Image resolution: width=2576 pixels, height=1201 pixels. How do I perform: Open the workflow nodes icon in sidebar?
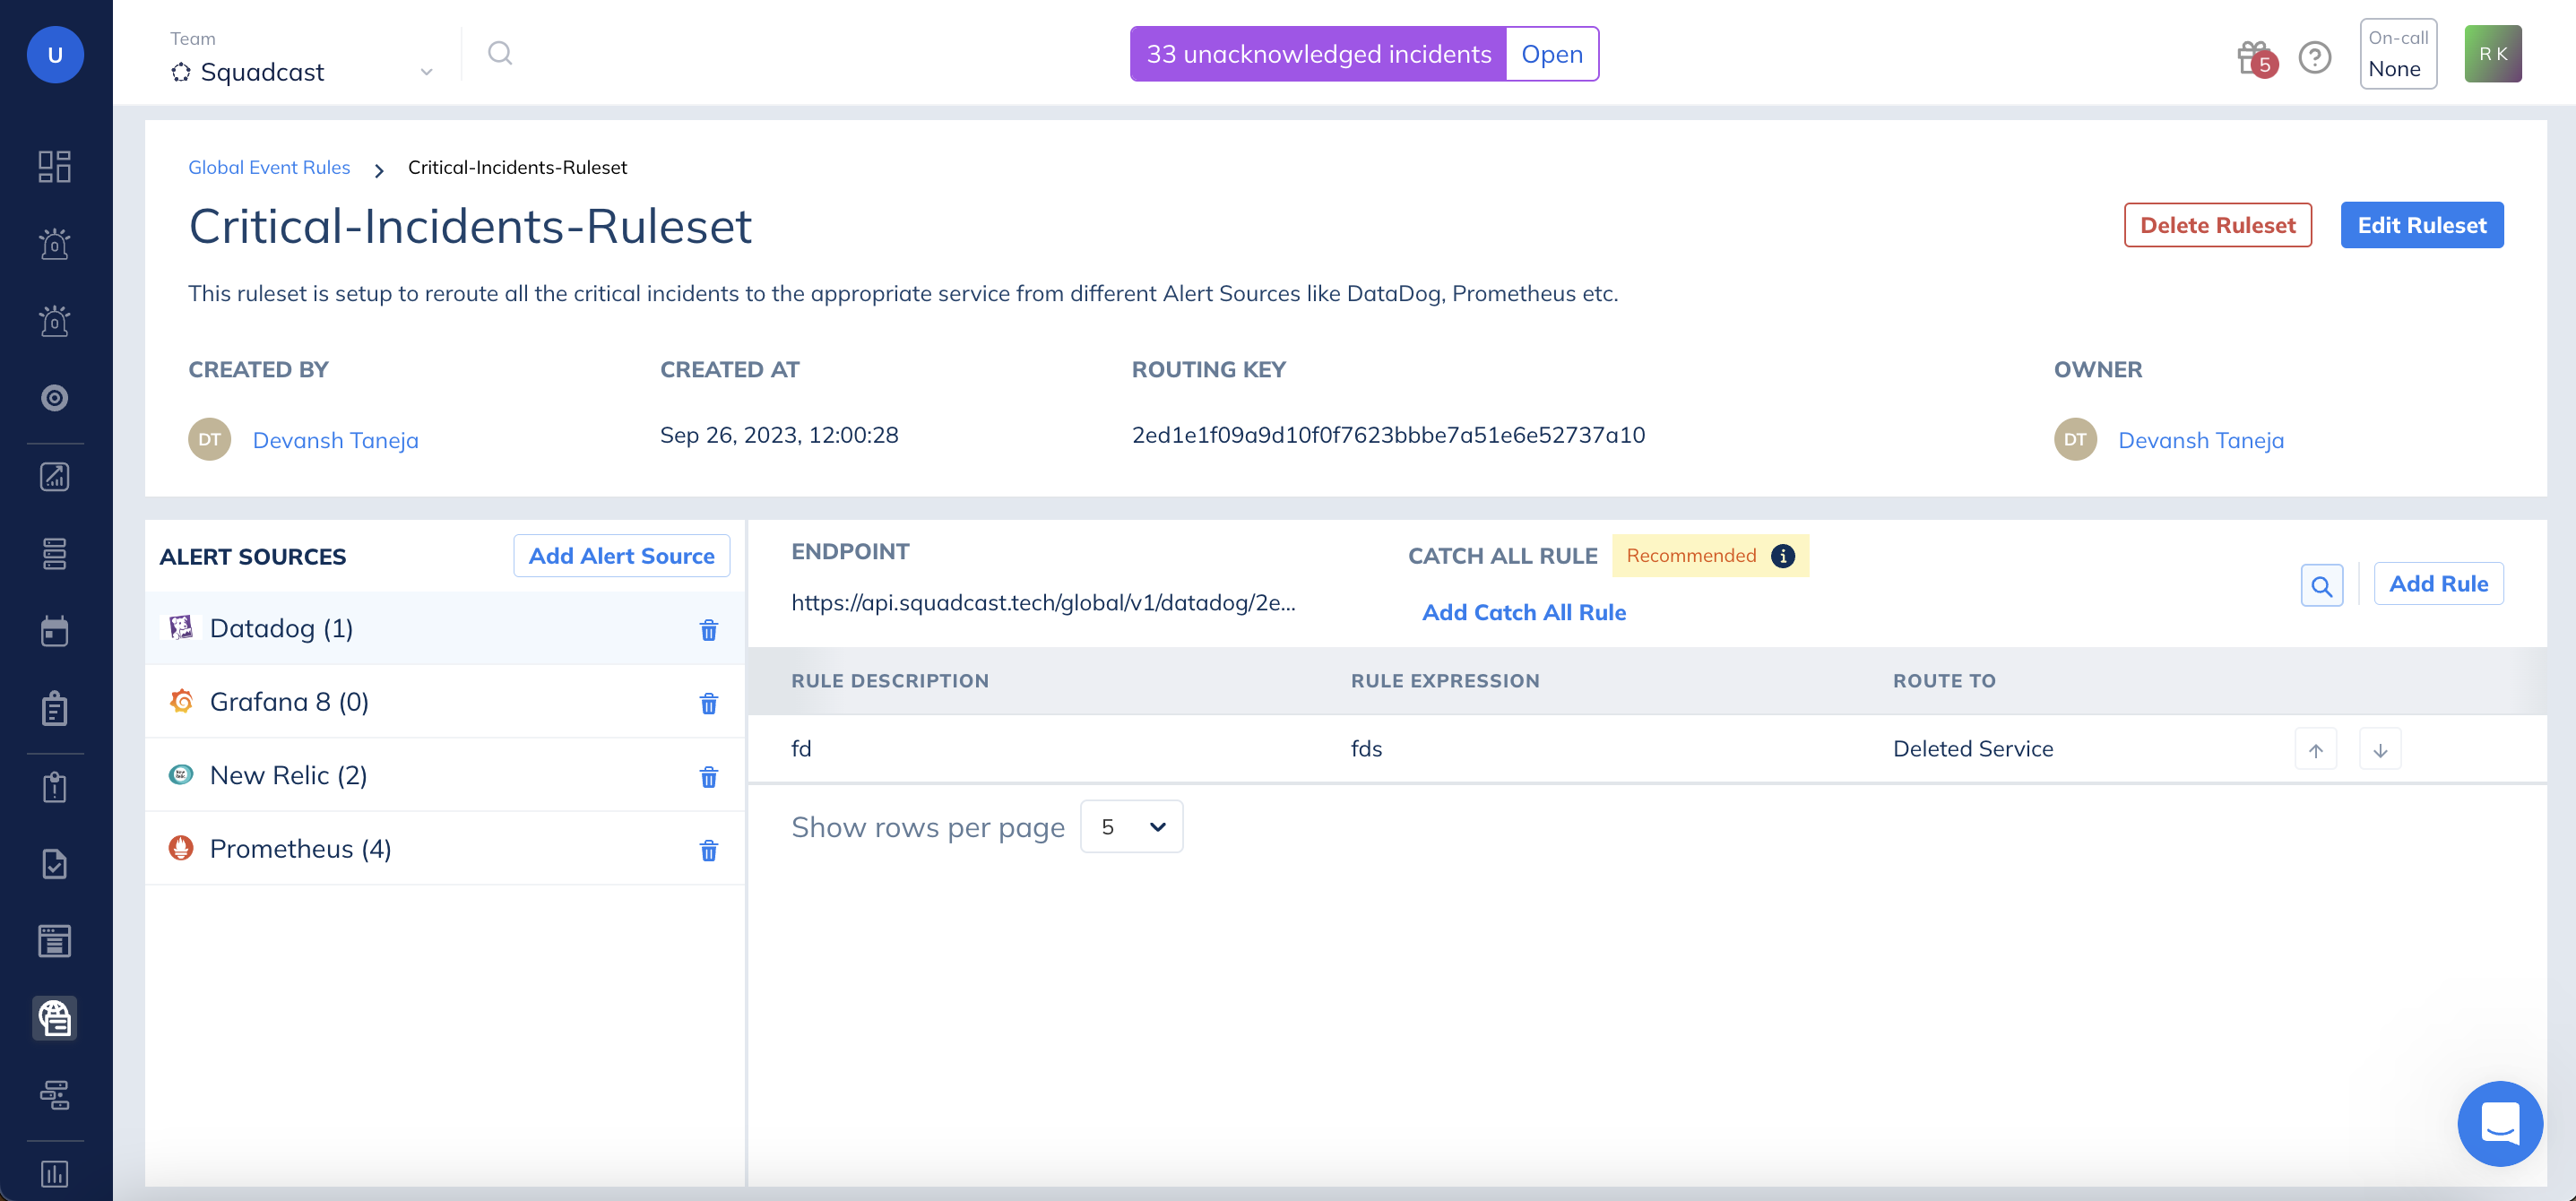click(x=55, y=1095)
